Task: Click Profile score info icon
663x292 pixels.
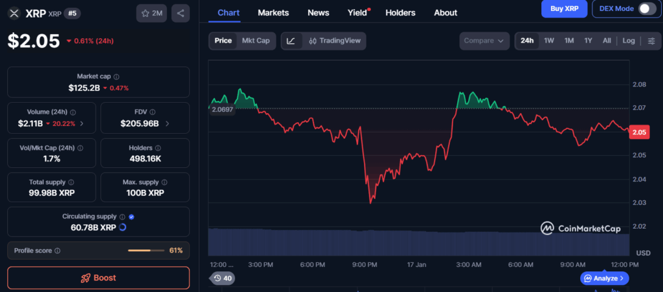Action: [58, 251]
